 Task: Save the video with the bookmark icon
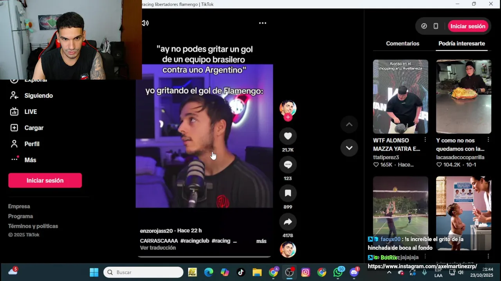click(288, 193)
